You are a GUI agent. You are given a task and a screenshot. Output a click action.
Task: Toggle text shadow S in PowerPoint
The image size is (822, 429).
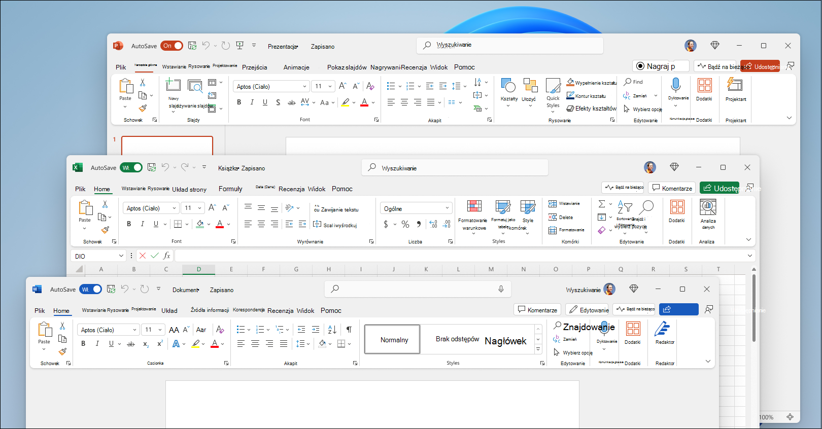[x=278, y=102]
